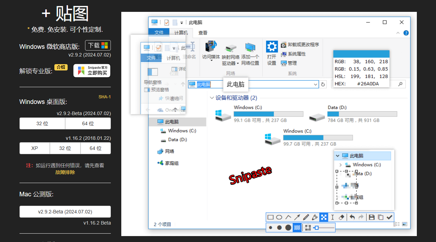The height and width of the screenshot is (242, 436).
Task: Select the pencil tool in annotation toolbar
Action: pyautogui.click(x=306, y=217)
